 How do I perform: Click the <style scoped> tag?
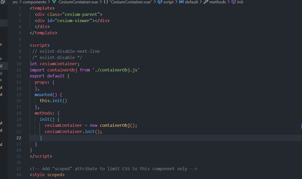coord(47,175)
